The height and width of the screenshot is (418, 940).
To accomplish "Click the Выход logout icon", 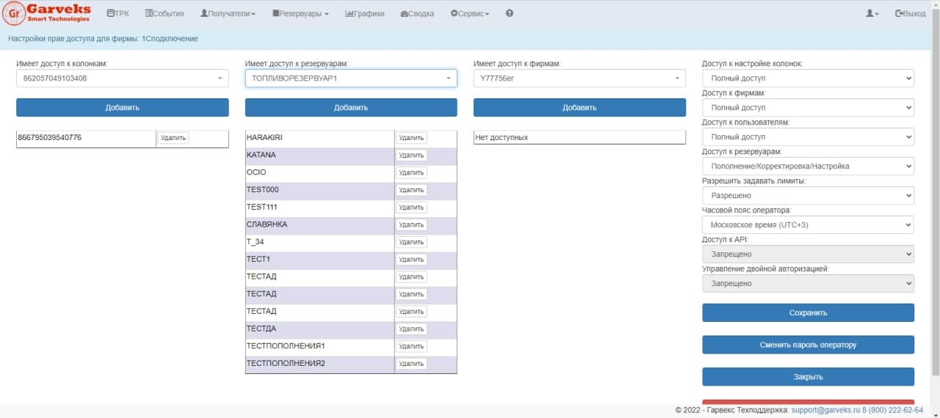I will pos(900,13).
